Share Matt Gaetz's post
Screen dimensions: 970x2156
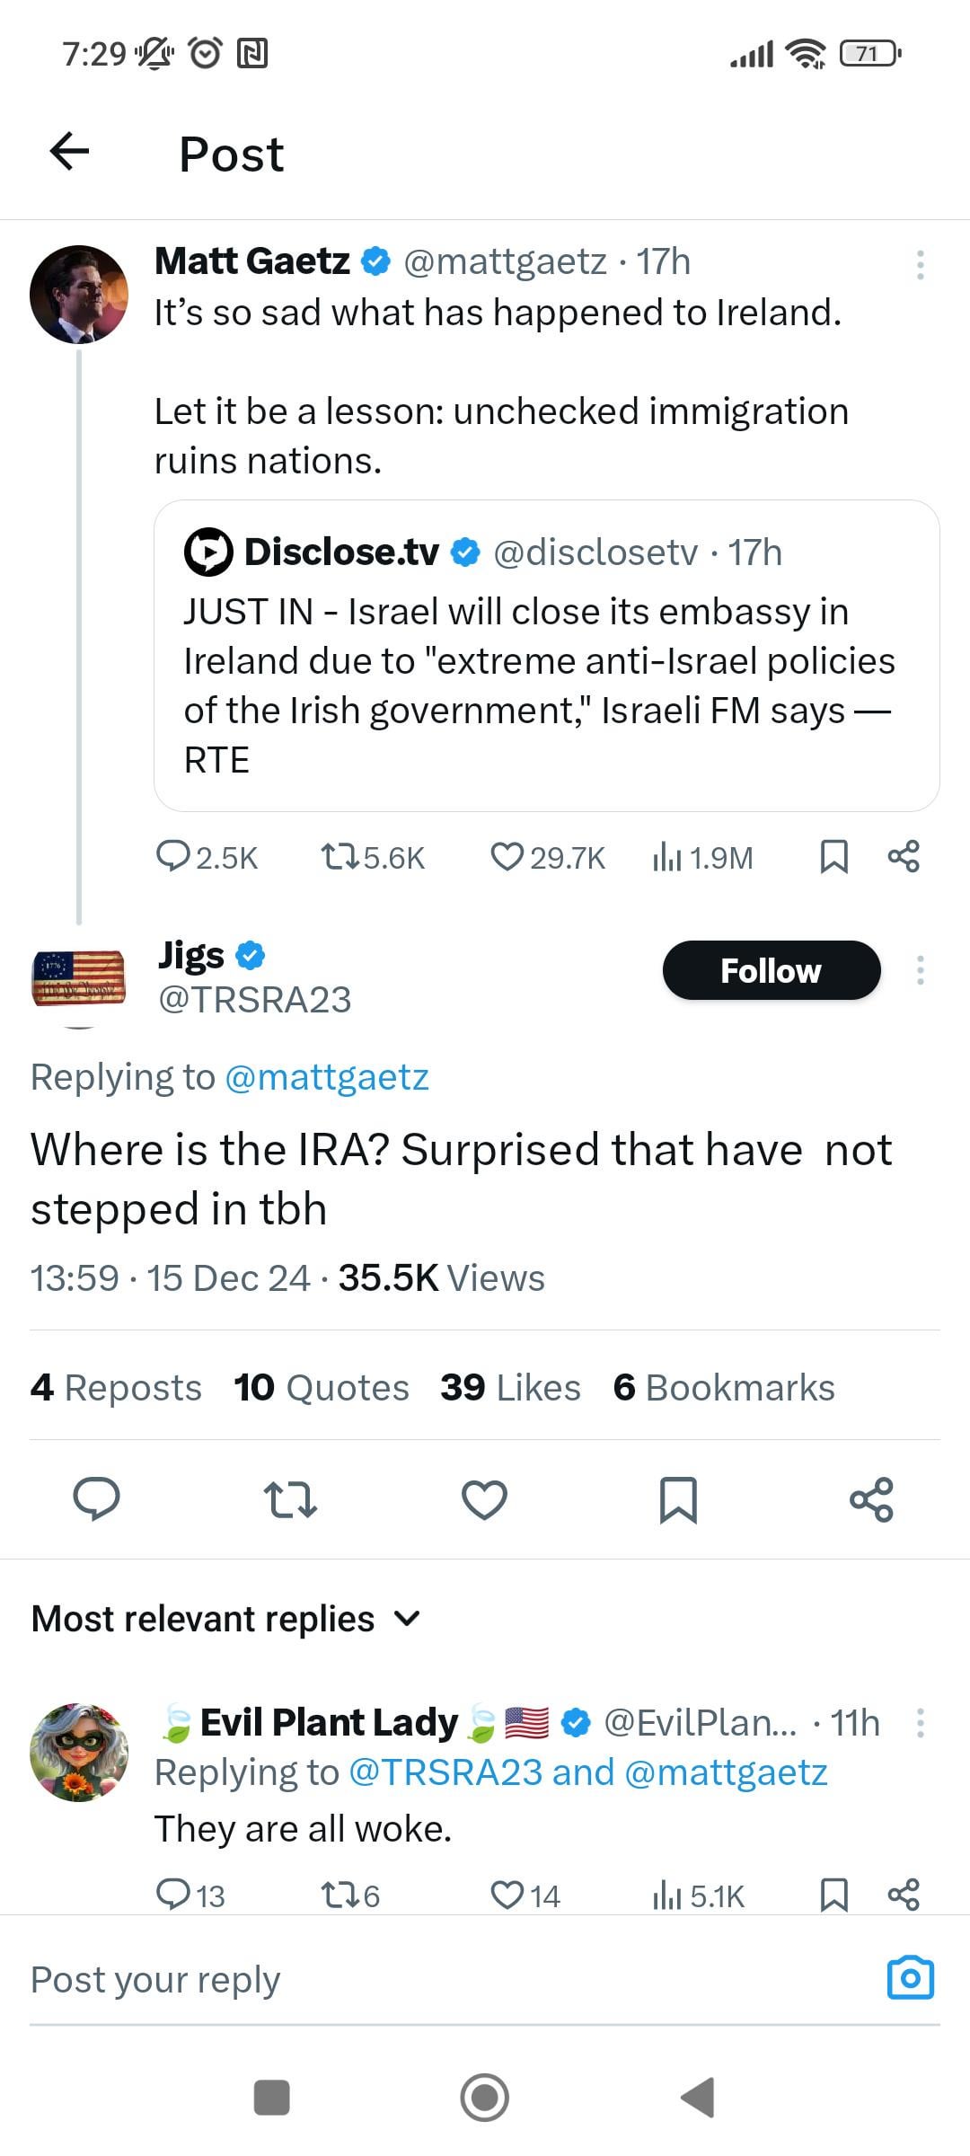pos(904,856)
